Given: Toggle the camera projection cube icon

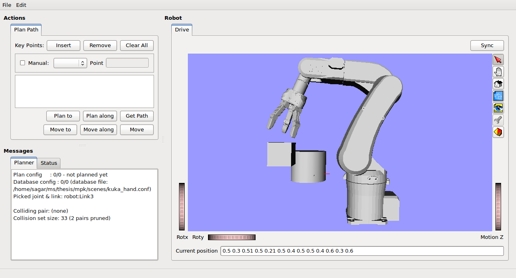Looking at the screenshot, I should pyautogui.click(x=498, y=132).
